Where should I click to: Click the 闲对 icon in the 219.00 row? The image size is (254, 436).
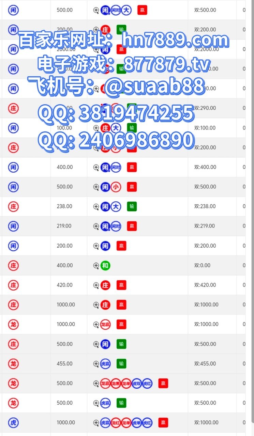click(116, 226)
